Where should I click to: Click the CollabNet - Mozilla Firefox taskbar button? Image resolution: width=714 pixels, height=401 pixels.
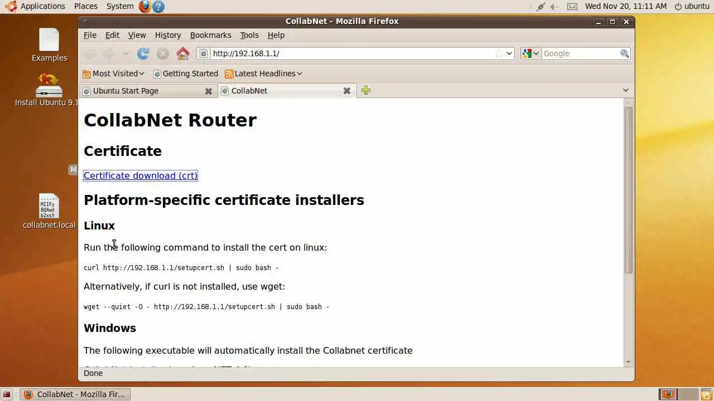tap(75, 394)
